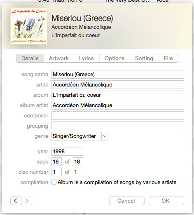The height and width of the screenshot is (215, 194).
Task: Edit the album artist field
Action: (x=118, y=105)
